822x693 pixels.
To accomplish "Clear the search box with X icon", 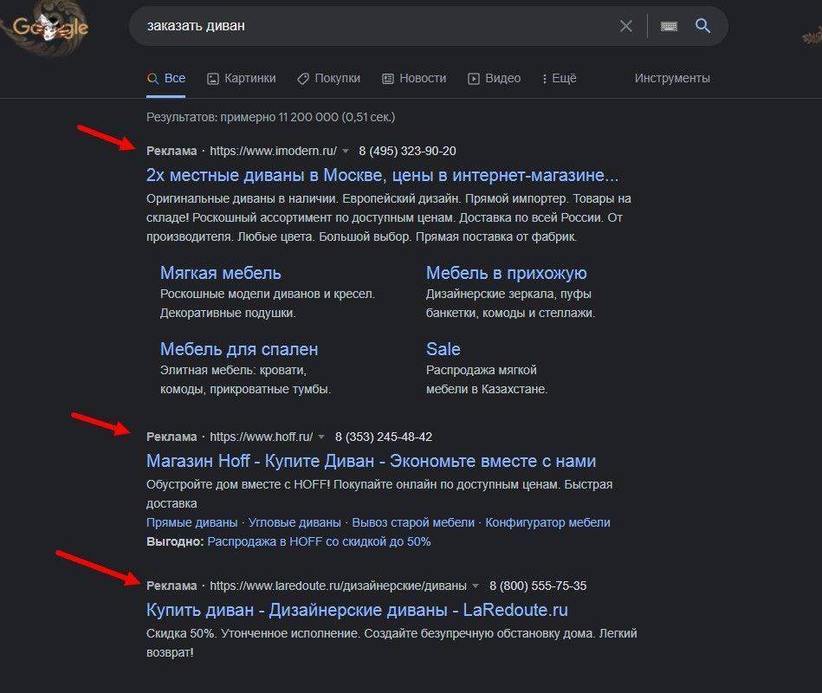I will tap(626, 26).
